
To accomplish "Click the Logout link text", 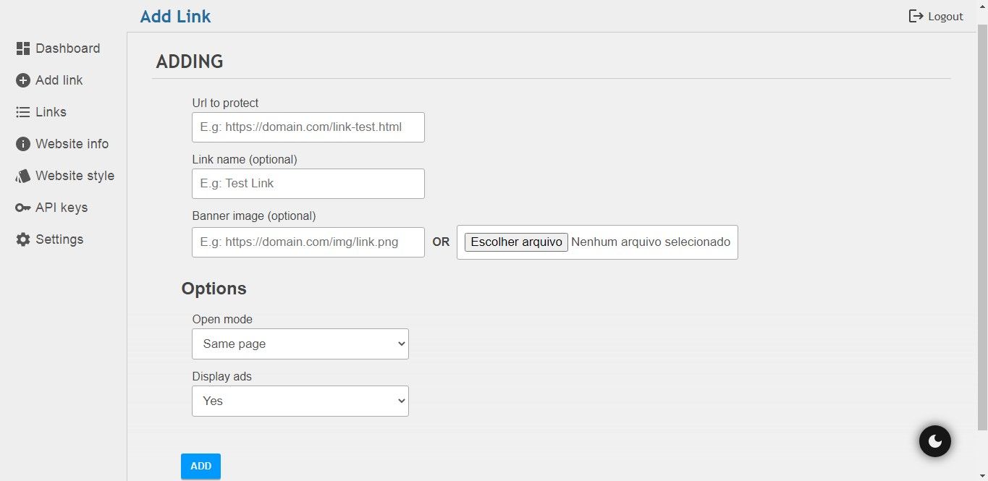I will tap(945, 17).
